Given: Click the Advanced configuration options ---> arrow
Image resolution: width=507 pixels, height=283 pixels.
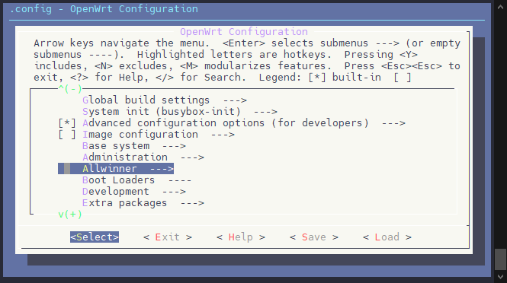Looking at the screenshot, I should pos(393,123).
